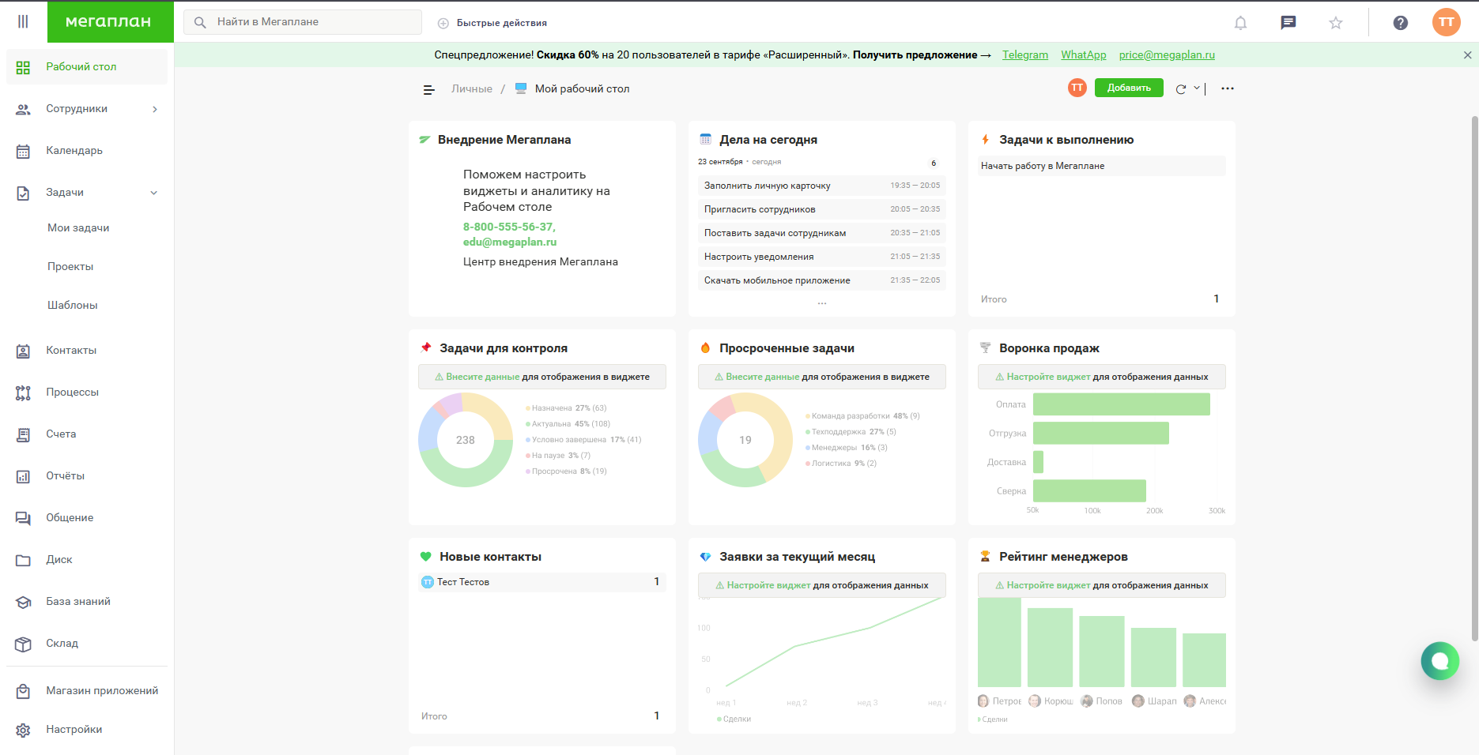Click the Оплата bar in sales funnel
The height and width of the screenshot is (755, 1479).
point(1121,404)
